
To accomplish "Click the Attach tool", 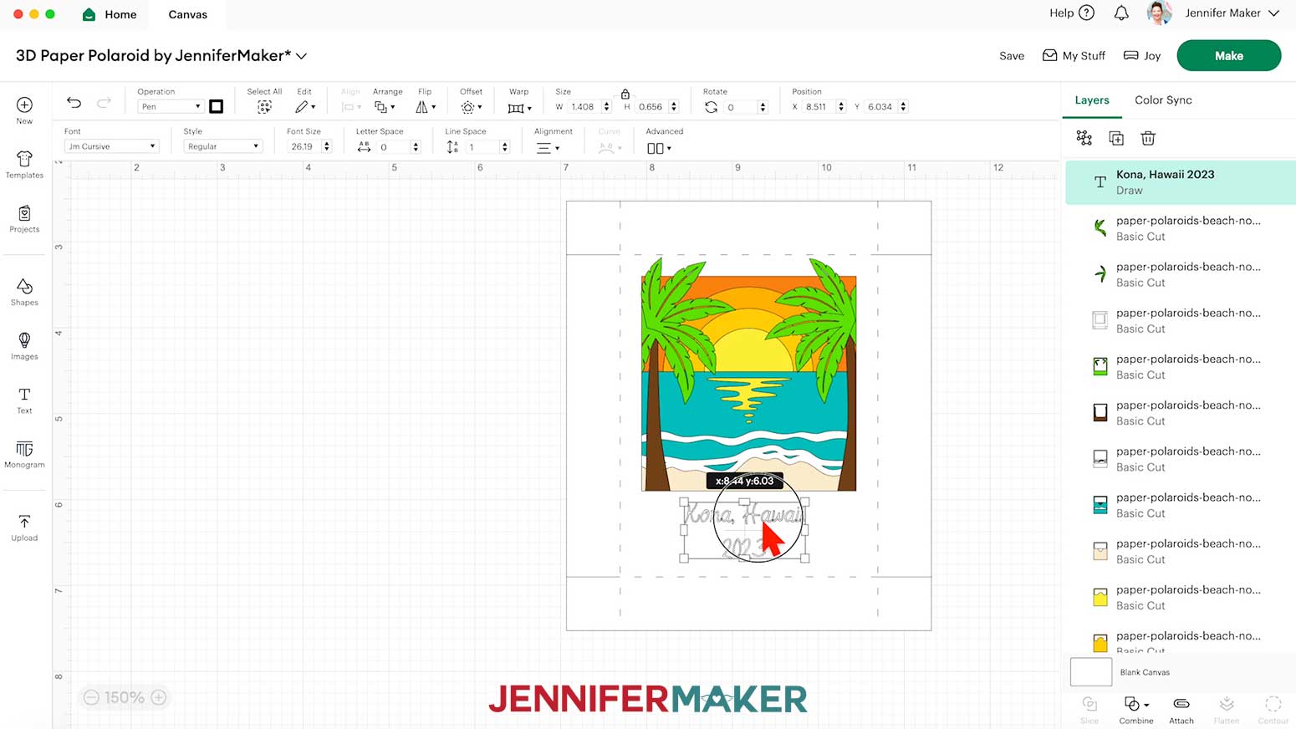I will [1181, 710].
